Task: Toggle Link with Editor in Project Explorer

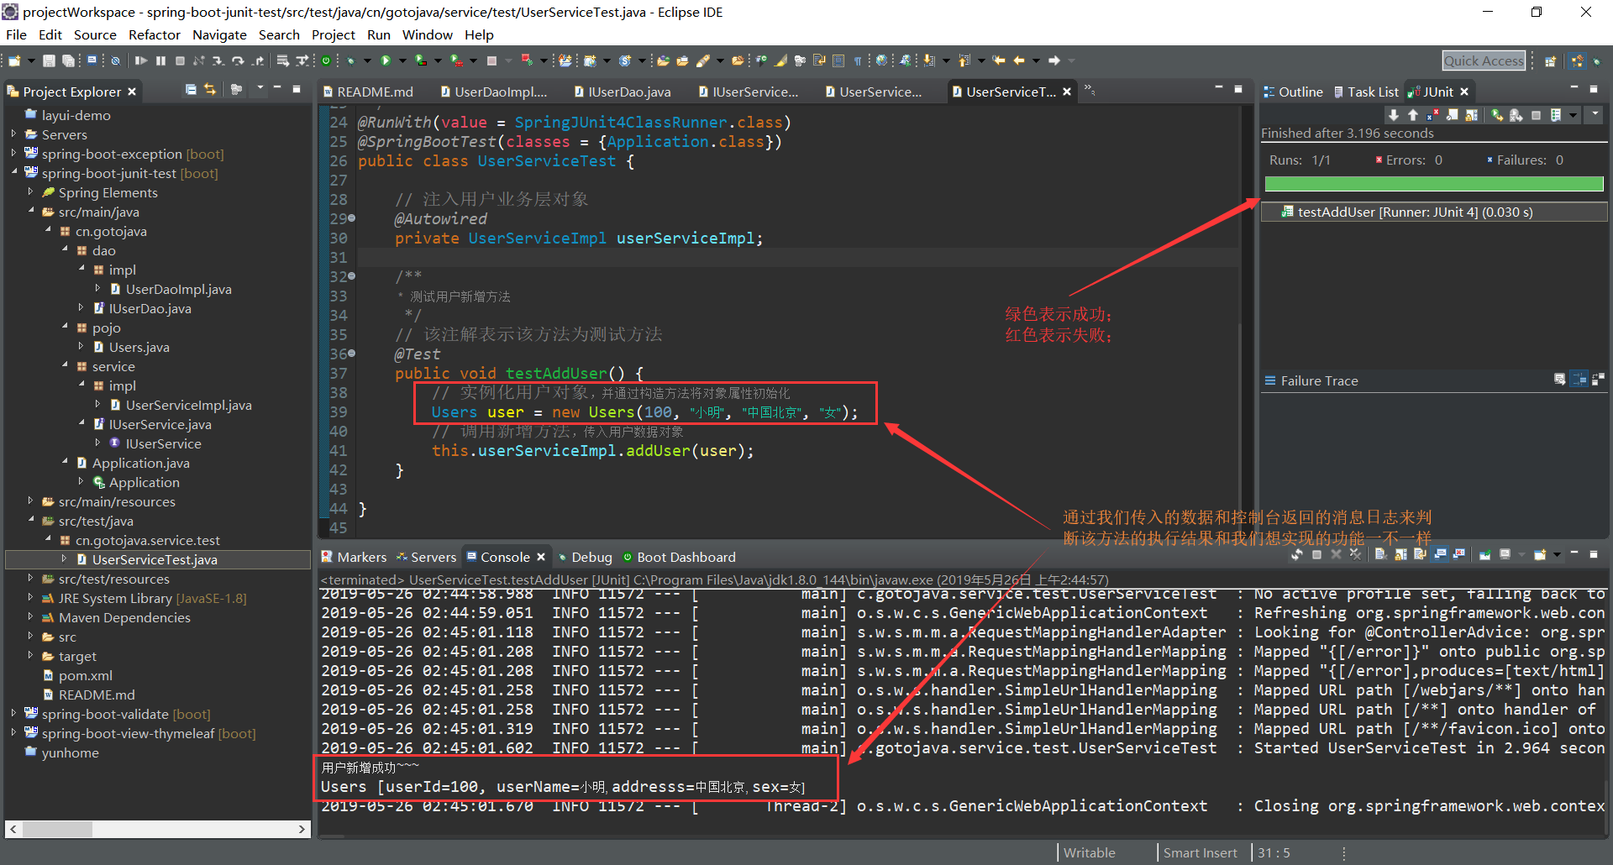Action: [210, 90]
